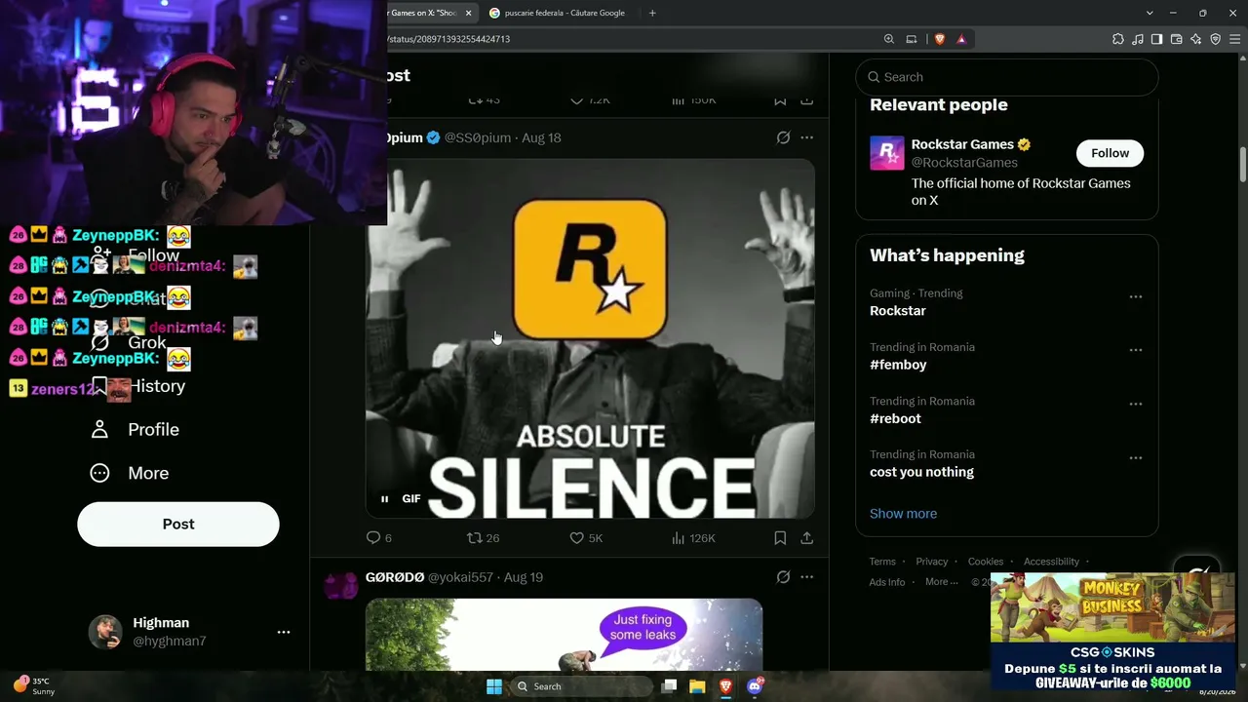
Task: Open options for the #femboy trend
Action: coord(1135,350)
